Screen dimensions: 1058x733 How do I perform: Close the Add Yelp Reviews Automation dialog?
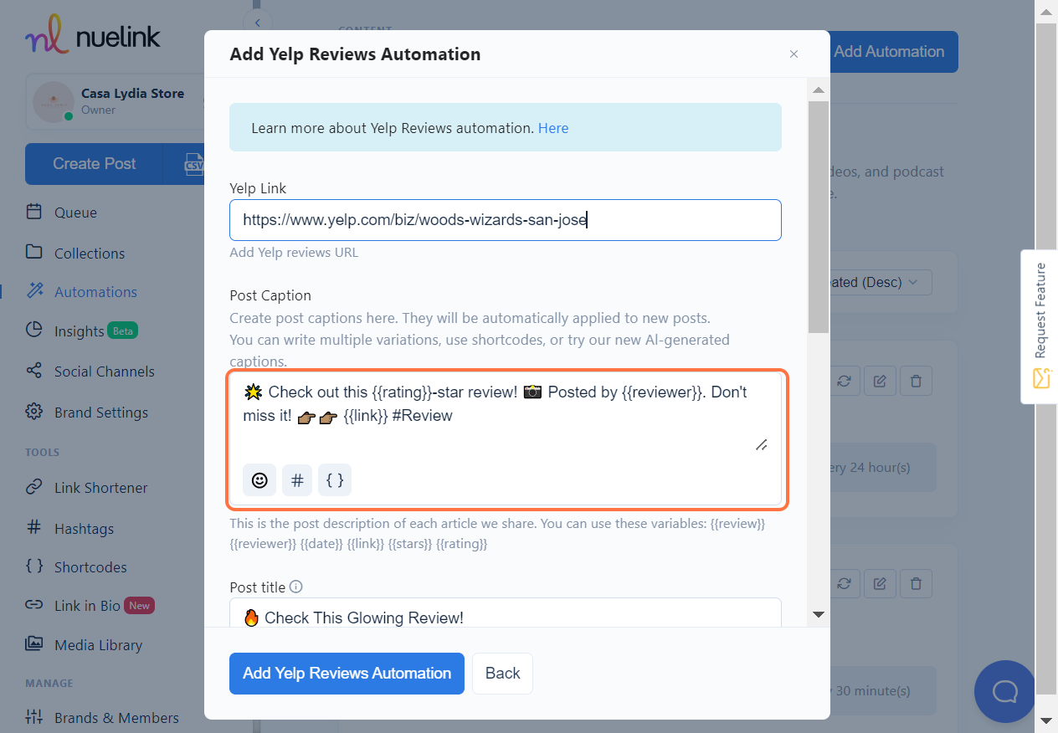[x=793, y=54]
